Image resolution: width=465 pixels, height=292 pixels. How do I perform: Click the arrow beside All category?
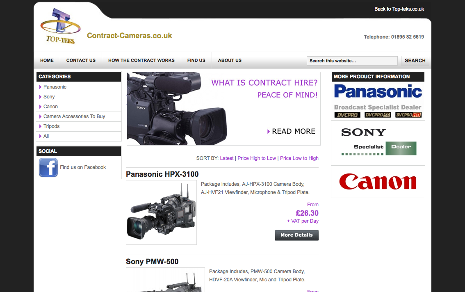click(40, 136)
